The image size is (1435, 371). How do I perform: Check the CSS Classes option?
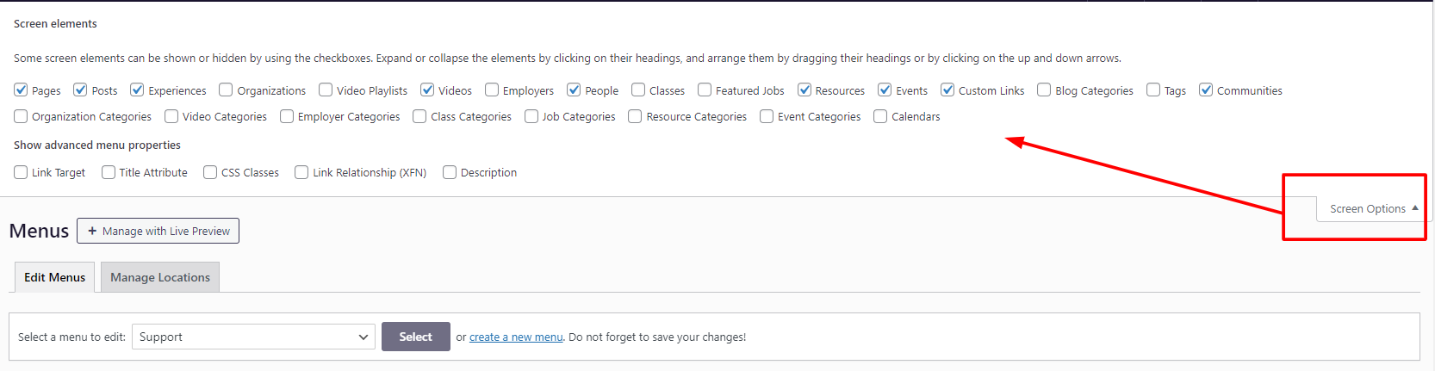(210, 172)
